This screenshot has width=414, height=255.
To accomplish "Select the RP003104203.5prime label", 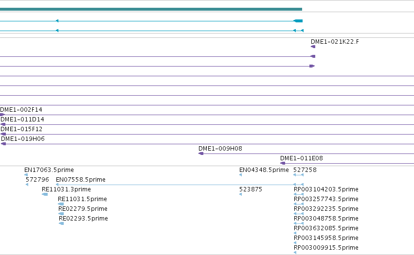I will [326, 189].
